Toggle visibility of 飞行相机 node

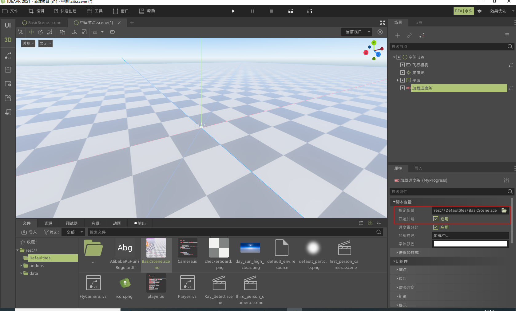pos(402,65)
